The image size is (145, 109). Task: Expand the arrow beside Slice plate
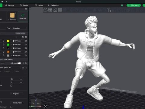(x=128, y=5)
